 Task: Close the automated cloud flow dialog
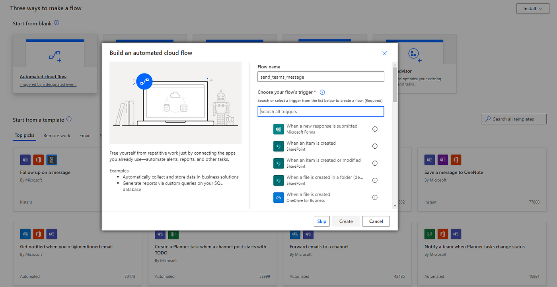coord(384,53)
